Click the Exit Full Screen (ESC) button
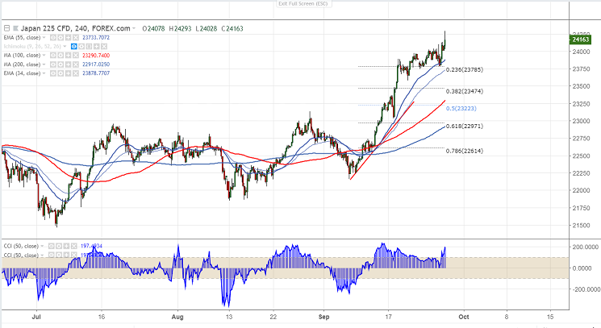Screen dimensions: 601x328 point(303,3)
